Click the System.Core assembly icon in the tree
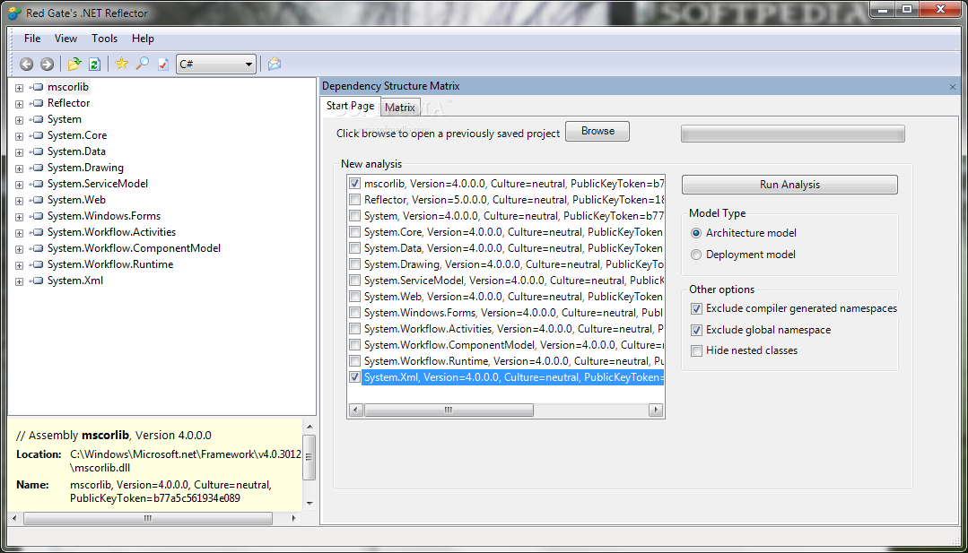Image resolution: width=968 pixels, height=553 pixels. coord(38,135)
